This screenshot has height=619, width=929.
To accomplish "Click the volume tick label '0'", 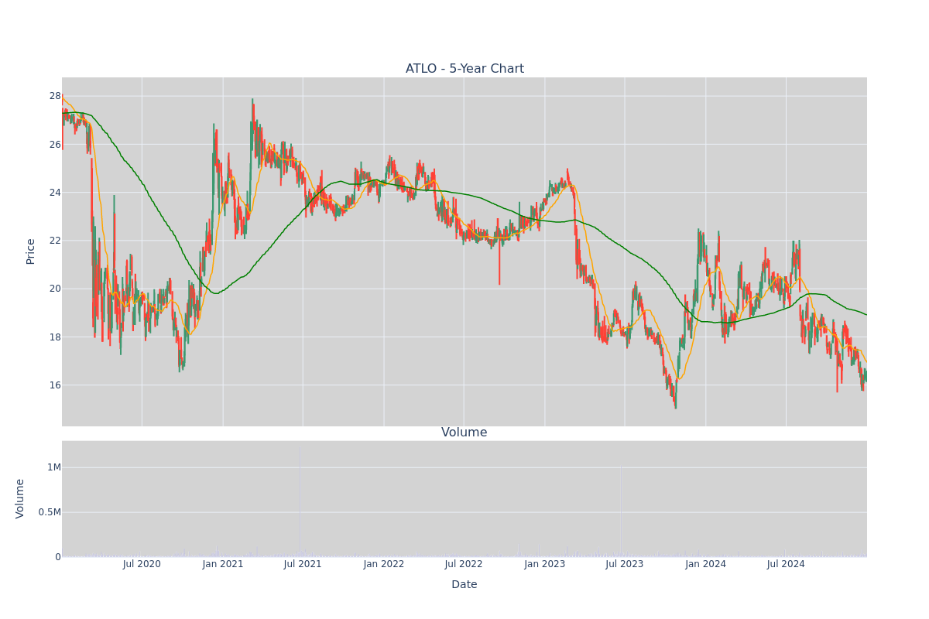I will (x=58, y=557).
